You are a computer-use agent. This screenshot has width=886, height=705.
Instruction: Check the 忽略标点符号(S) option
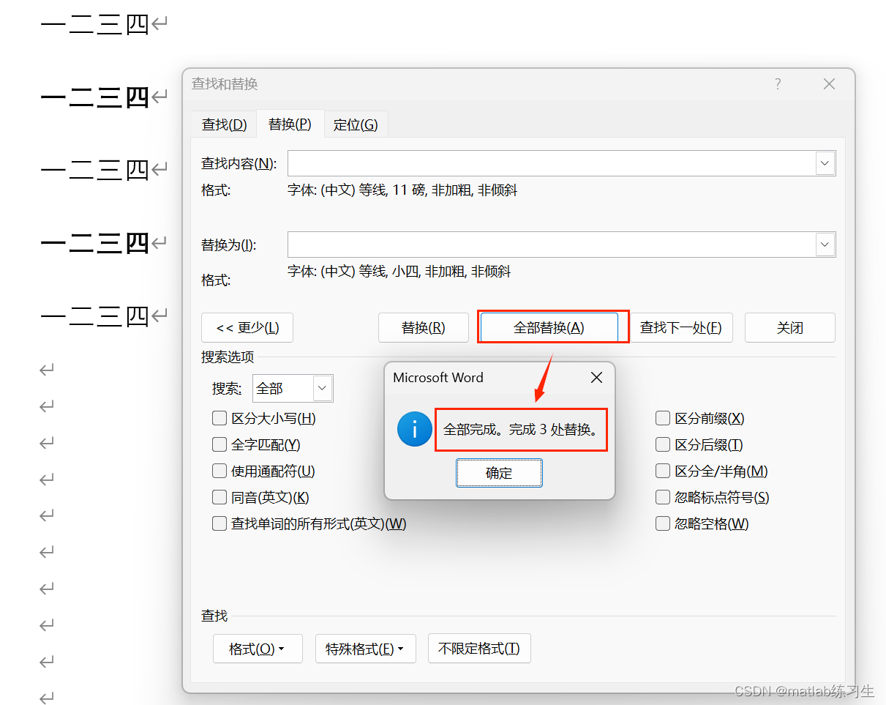(663, 498)
